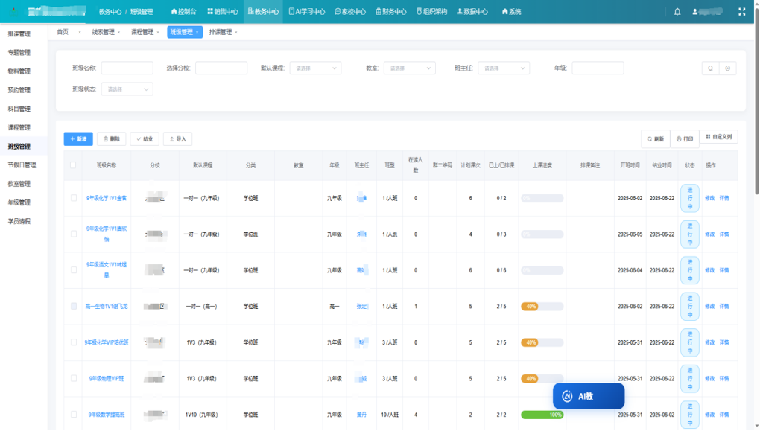Click the 40% progress bar in 高一生物 row

coord(542,307)
